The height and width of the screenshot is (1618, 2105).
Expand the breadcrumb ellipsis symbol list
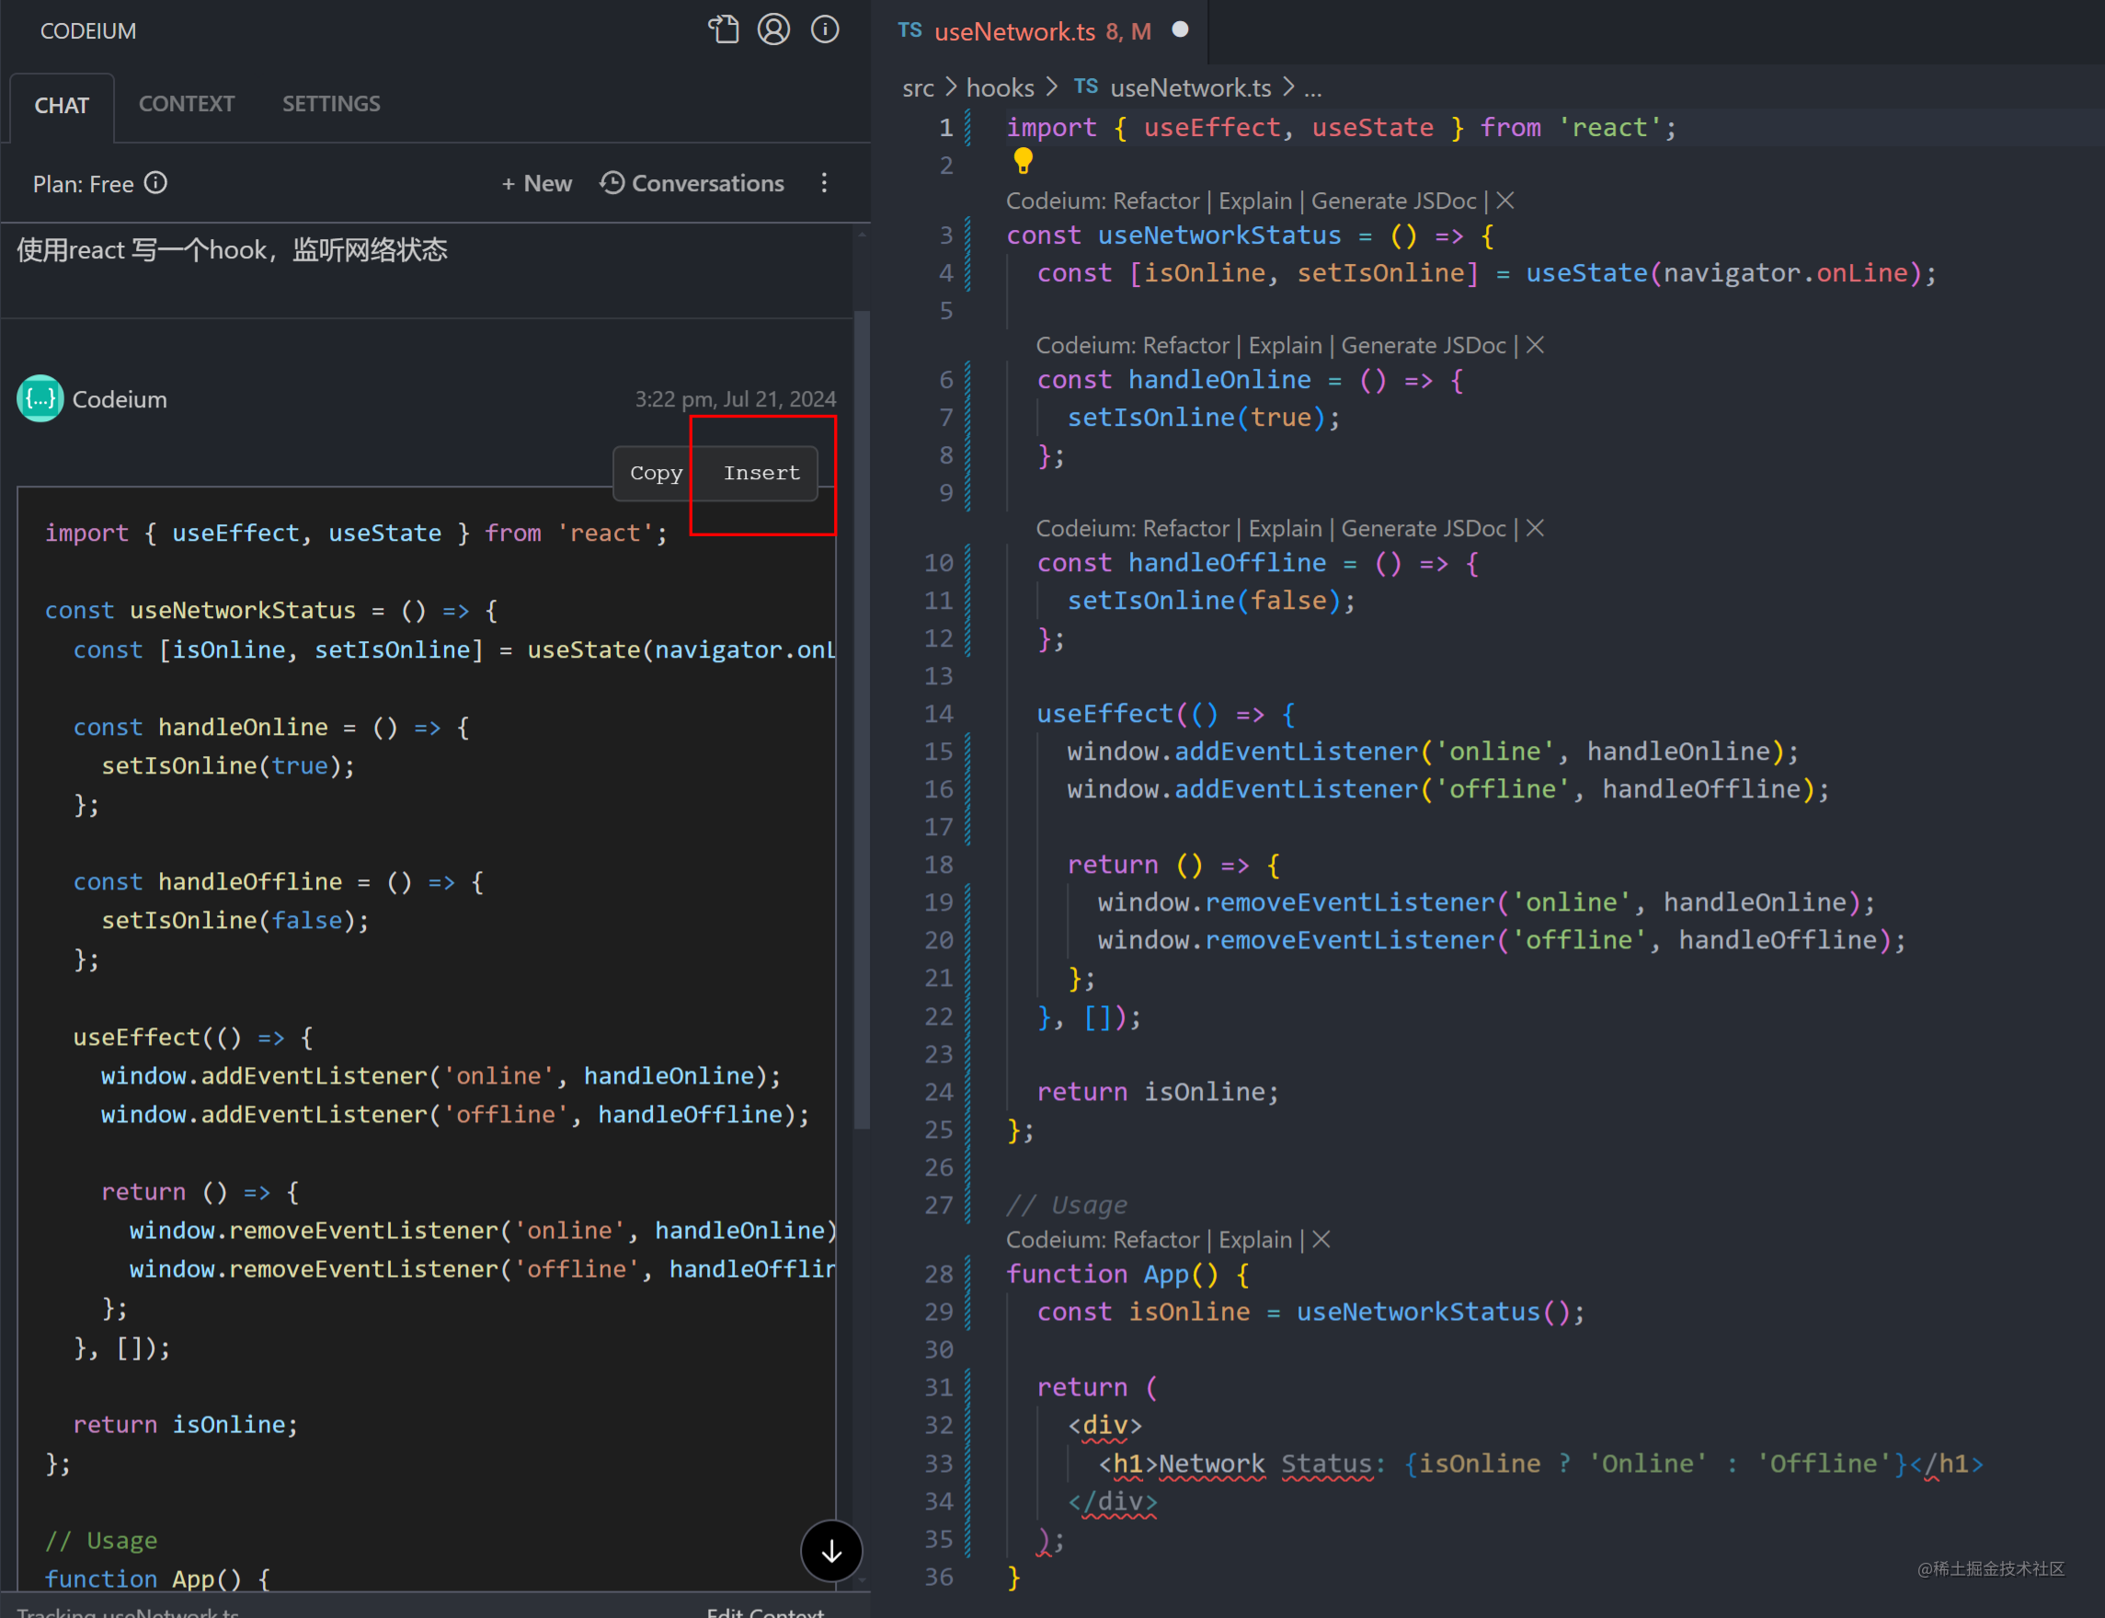1312,87
